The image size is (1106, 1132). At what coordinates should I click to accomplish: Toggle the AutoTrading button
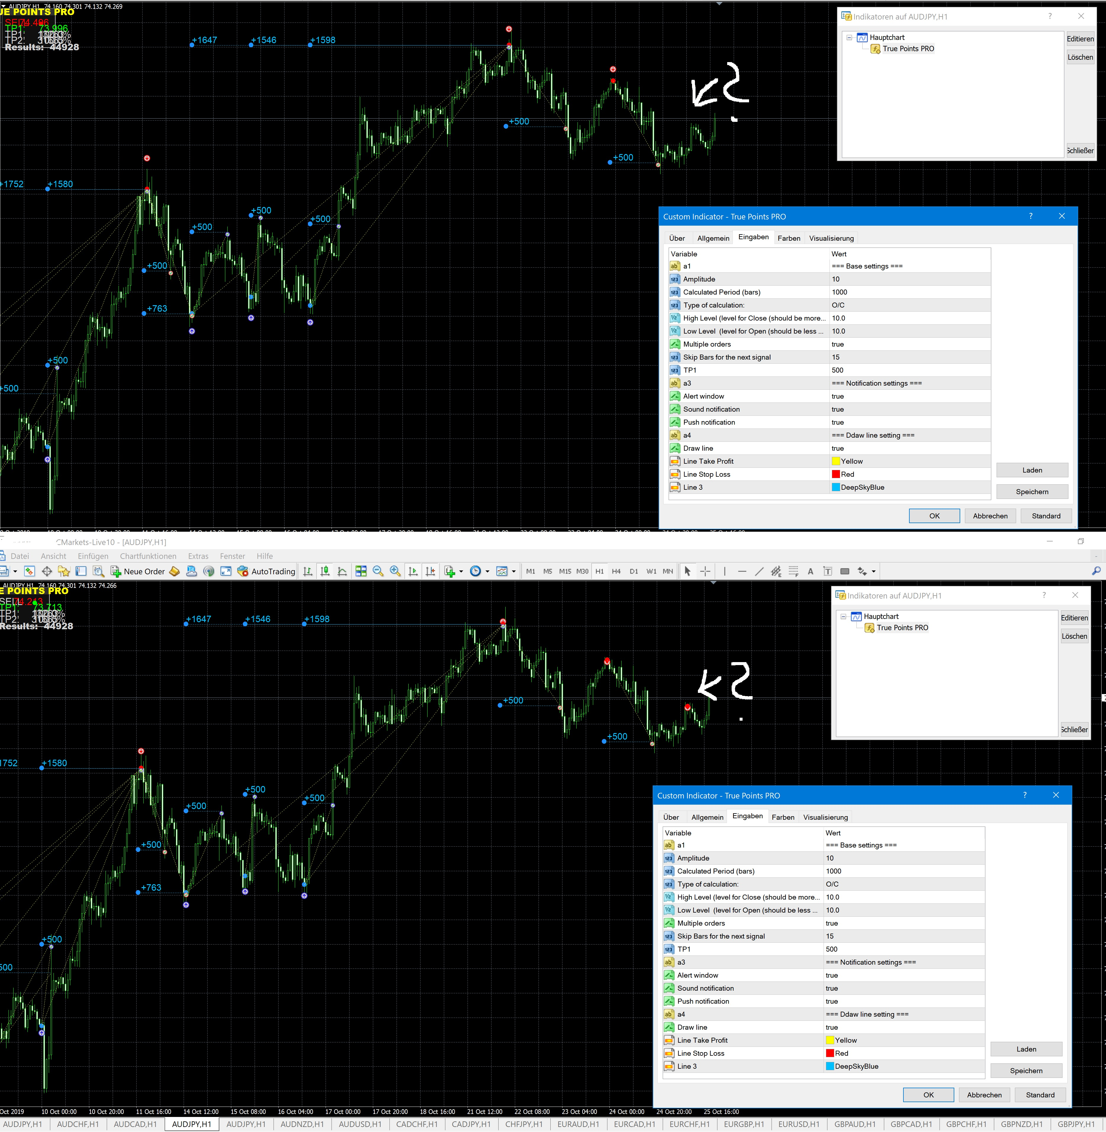(267, 572)
